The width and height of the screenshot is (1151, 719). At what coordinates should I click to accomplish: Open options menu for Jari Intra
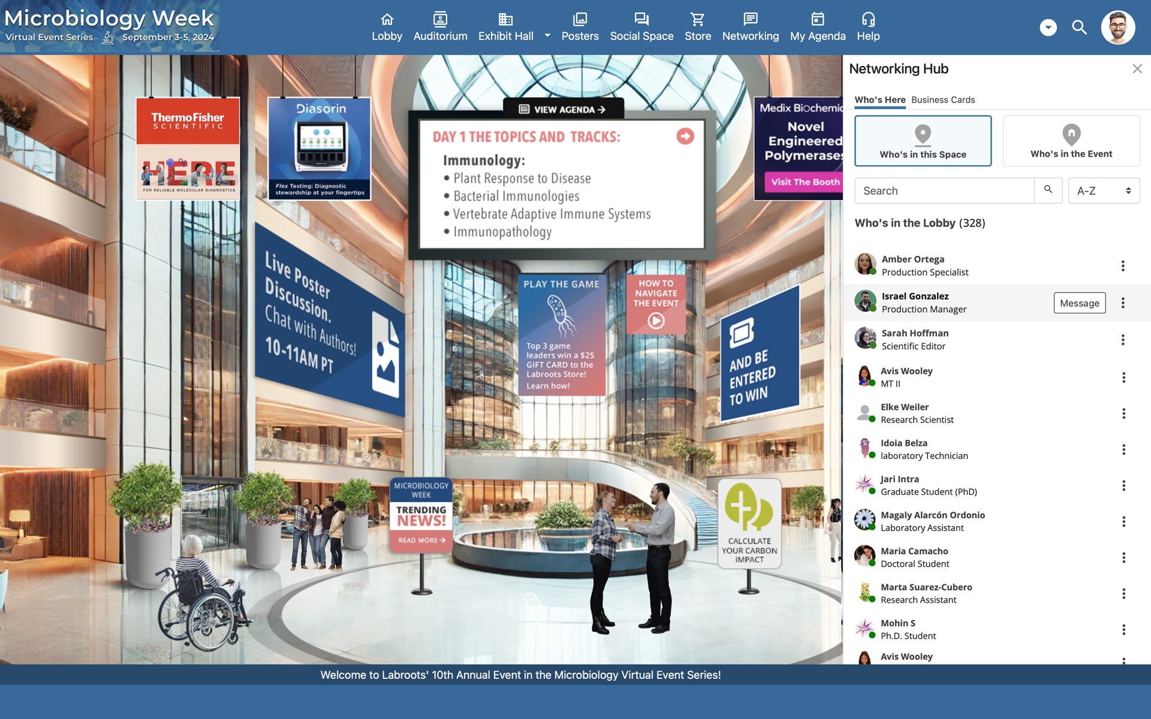1123,485
